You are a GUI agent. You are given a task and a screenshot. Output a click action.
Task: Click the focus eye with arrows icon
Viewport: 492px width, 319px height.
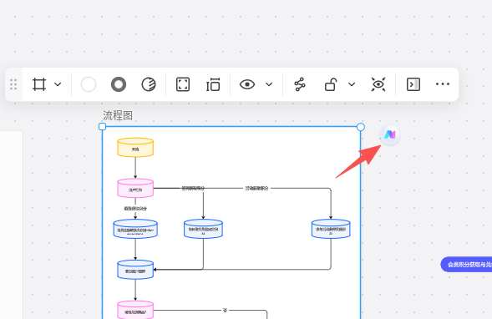click(378, 84)
